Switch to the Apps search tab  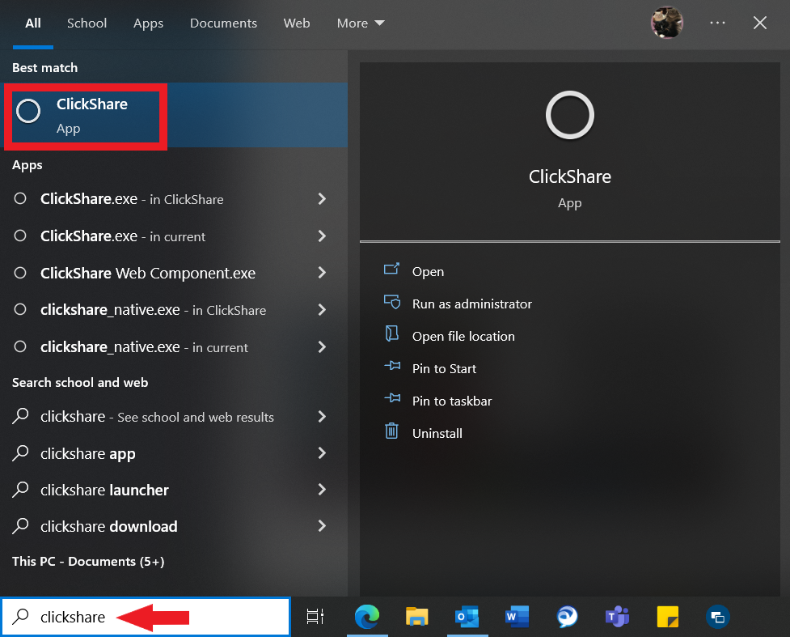(148, 23)
